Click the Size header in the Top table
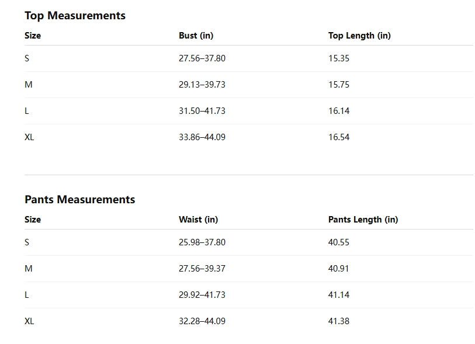This screenshot has height=344, width=475. (33, 36)
